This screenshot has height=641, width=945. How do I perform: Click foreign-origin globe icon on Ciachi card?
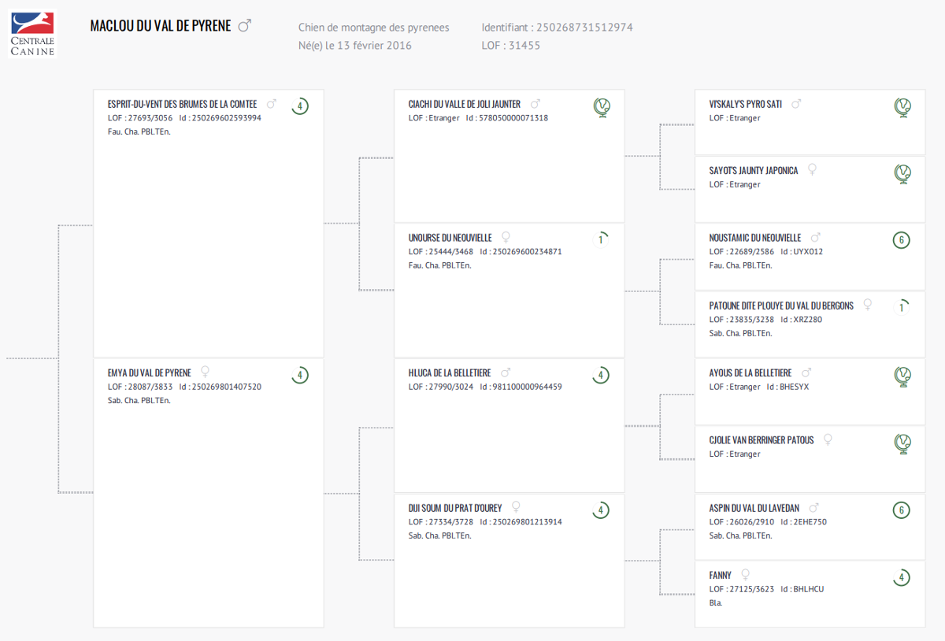click(601, 107)
